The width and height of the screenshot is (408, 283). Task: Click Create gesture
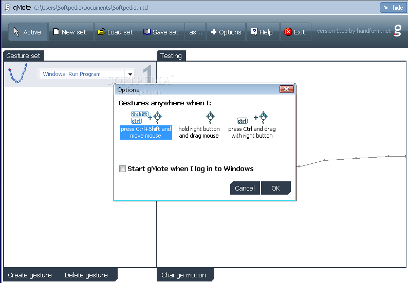30,275
